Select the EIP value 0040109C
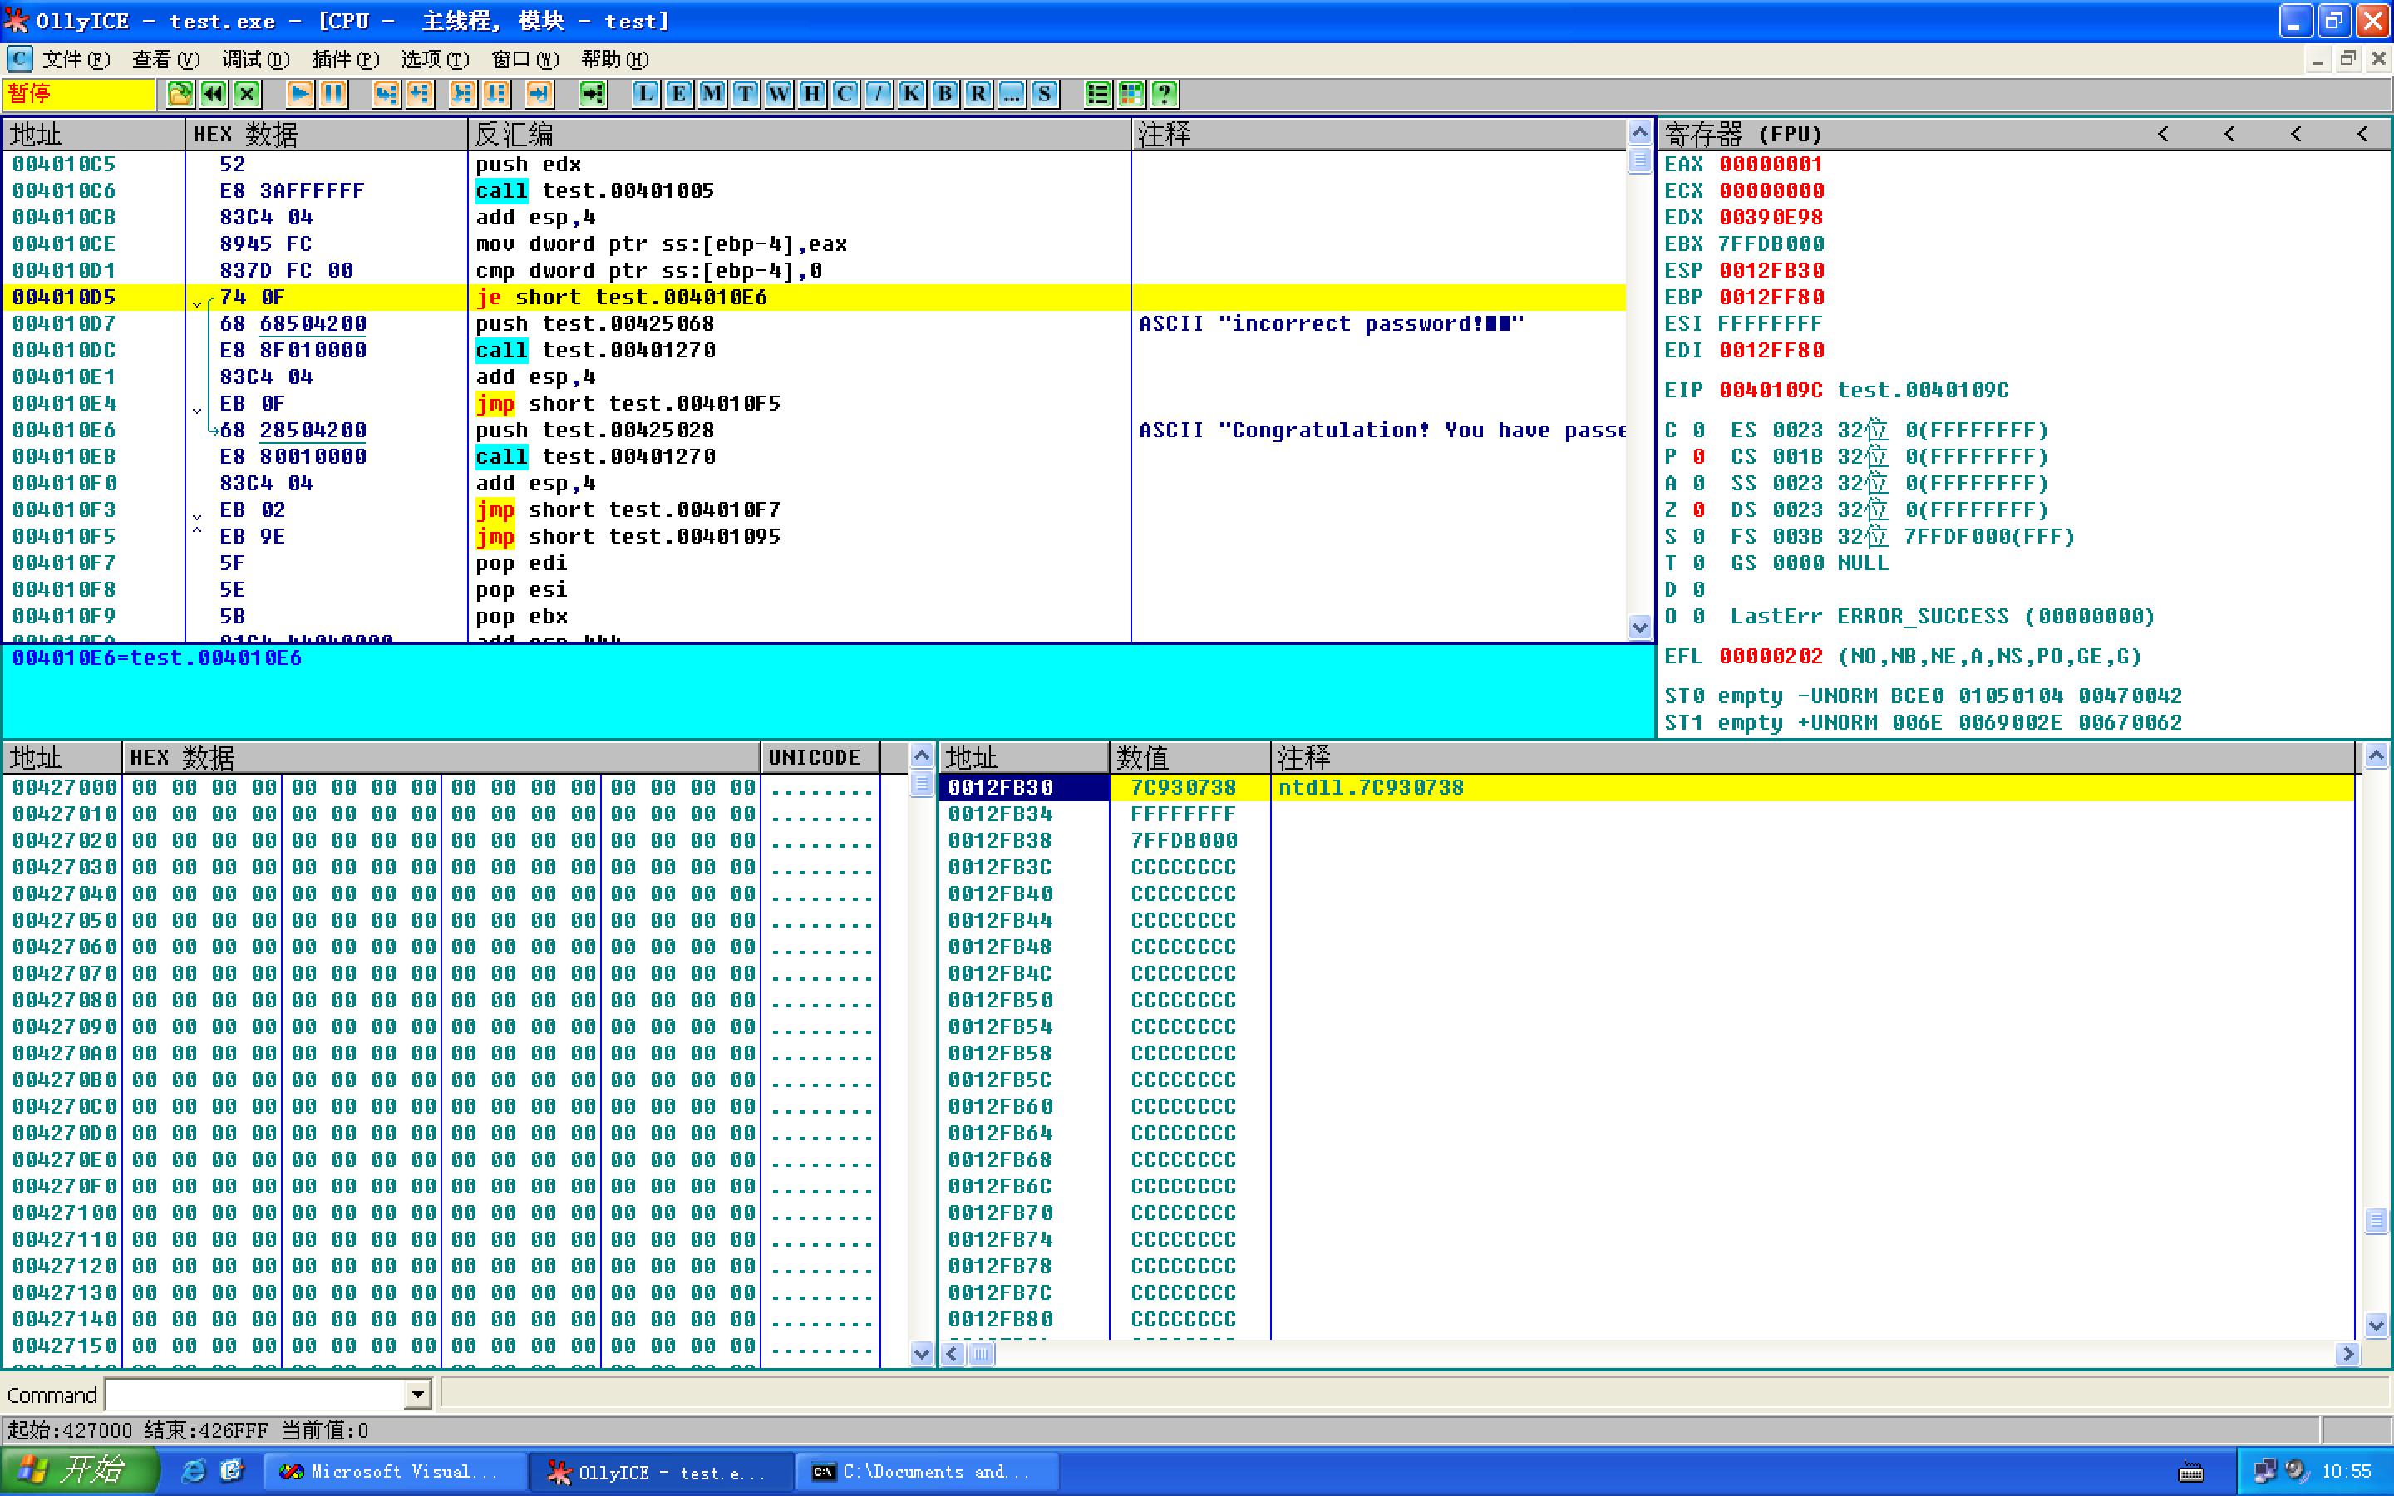Screen dimensions: 2394x1496 point(1771,390)
